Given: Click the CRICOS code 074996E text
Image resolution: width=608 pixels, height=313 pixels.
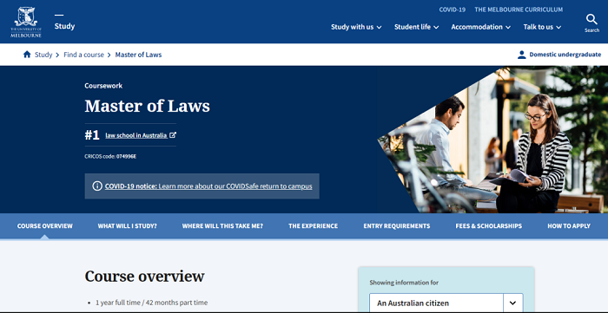Looking at the screenshot, I should tap(110, 157).
